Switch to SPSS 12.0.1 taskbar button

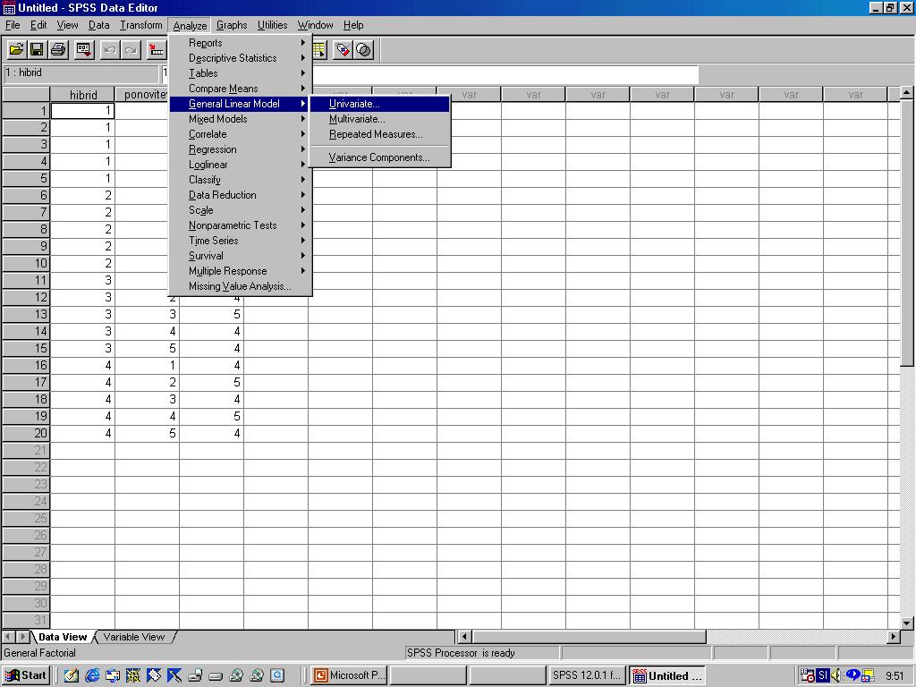click(587, 675)
